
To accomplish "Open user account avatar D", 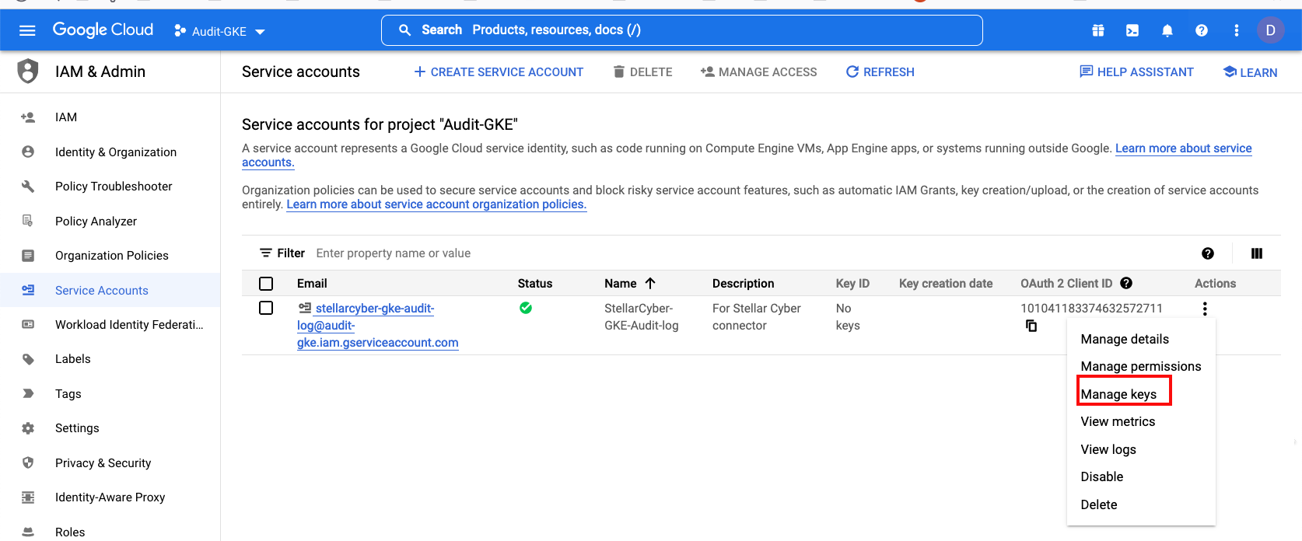I will pyautogui.click(x=1270, y=30).
